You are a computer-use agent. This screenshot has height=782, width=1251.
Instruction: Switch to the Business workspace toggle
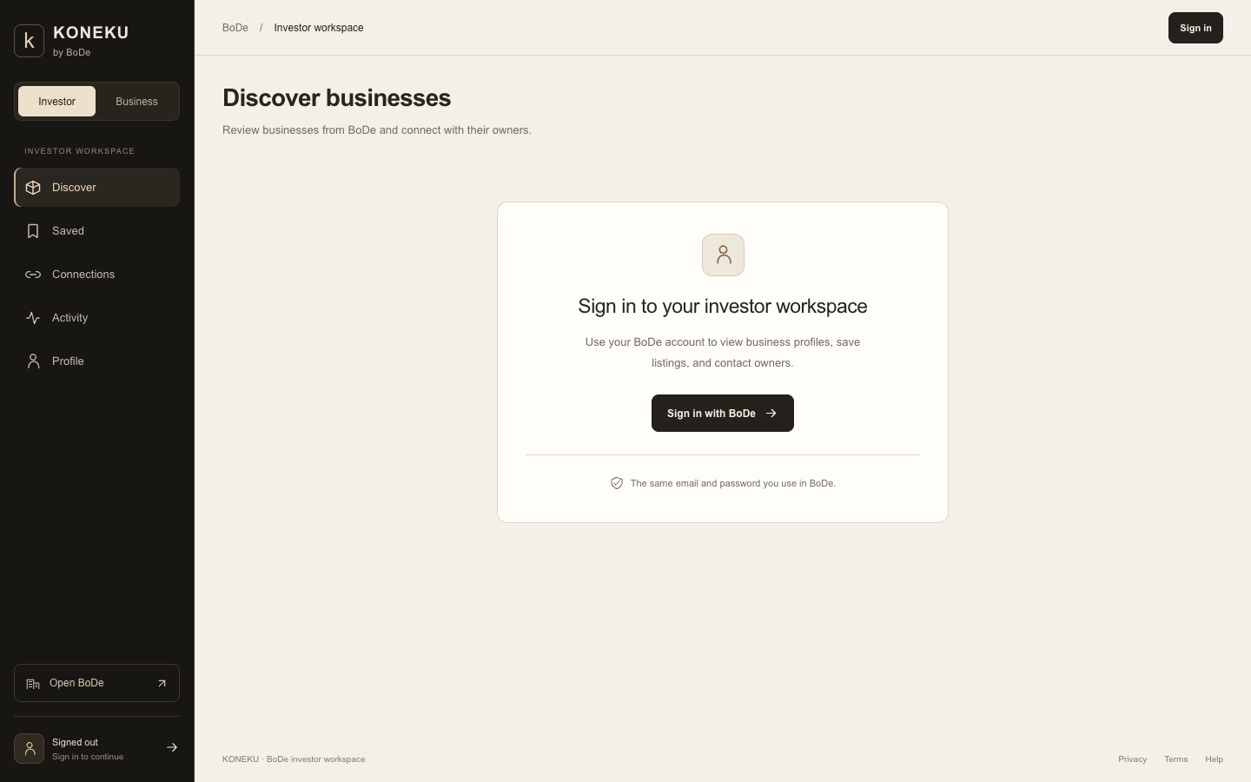[x=136, y=102]
